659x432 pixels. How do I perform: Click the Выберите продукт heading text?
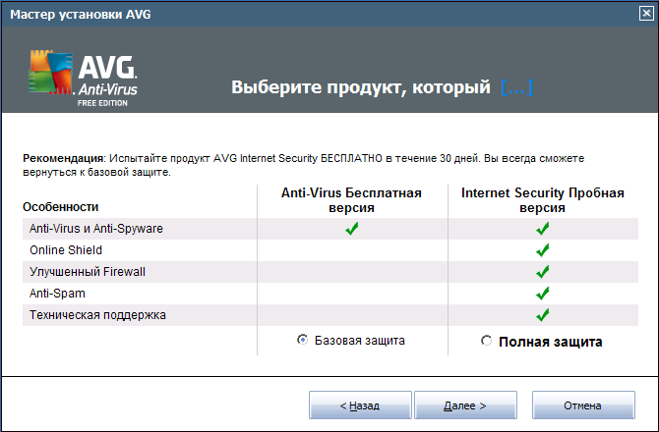360,88
